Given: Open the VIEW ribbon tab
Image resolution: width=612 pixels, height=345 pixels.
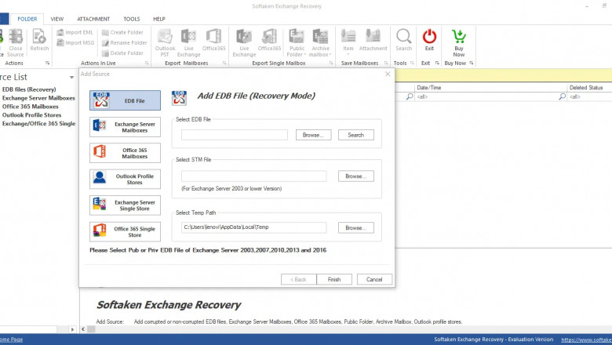Looking at the screenshot, I should pos(57,19).
